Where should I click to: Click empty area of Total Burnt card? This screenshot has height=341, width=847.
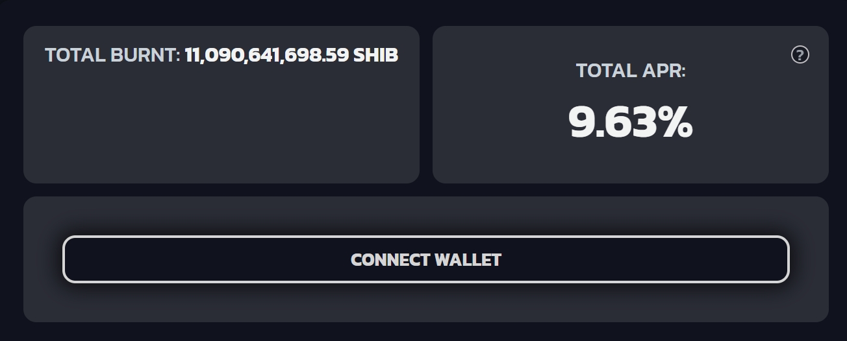tap(221, 130)
